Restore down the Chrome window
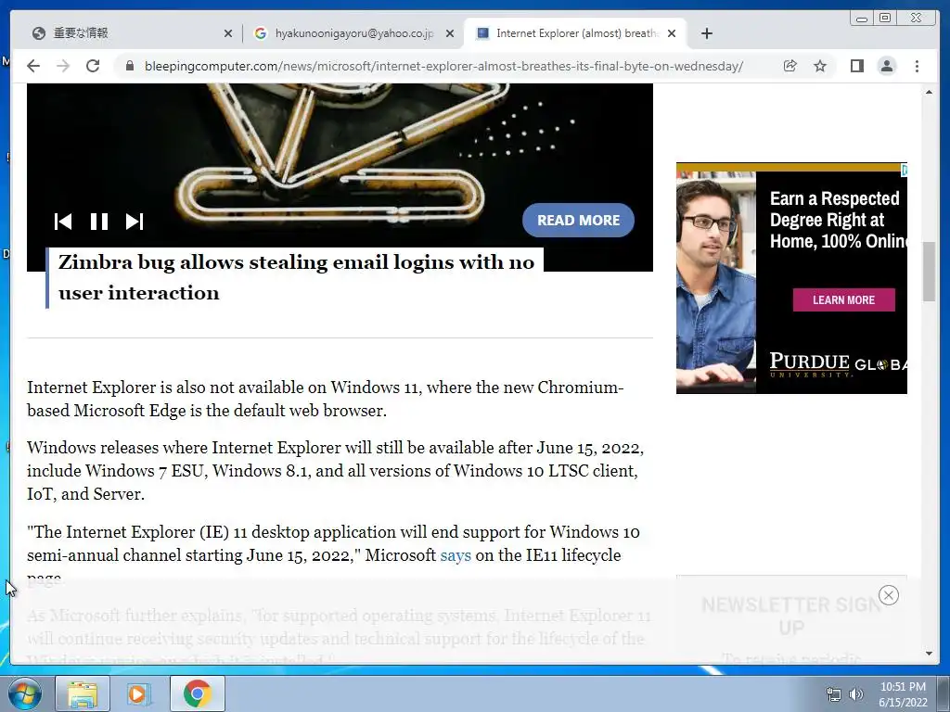This screenshot has height=712, width=950. pos(884,19)
